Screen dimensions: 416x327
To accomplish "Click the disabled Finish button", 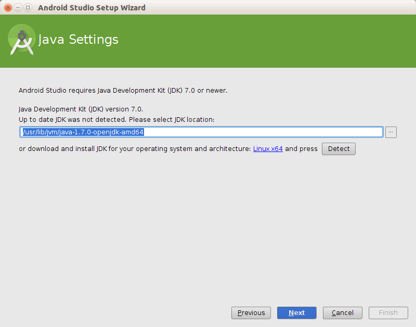I will [x=388, y=312].
